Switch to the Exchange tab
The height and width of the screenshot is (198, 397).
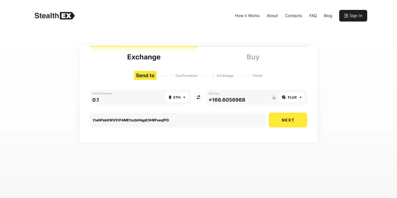pyautogui.click(x=144, y=57)
